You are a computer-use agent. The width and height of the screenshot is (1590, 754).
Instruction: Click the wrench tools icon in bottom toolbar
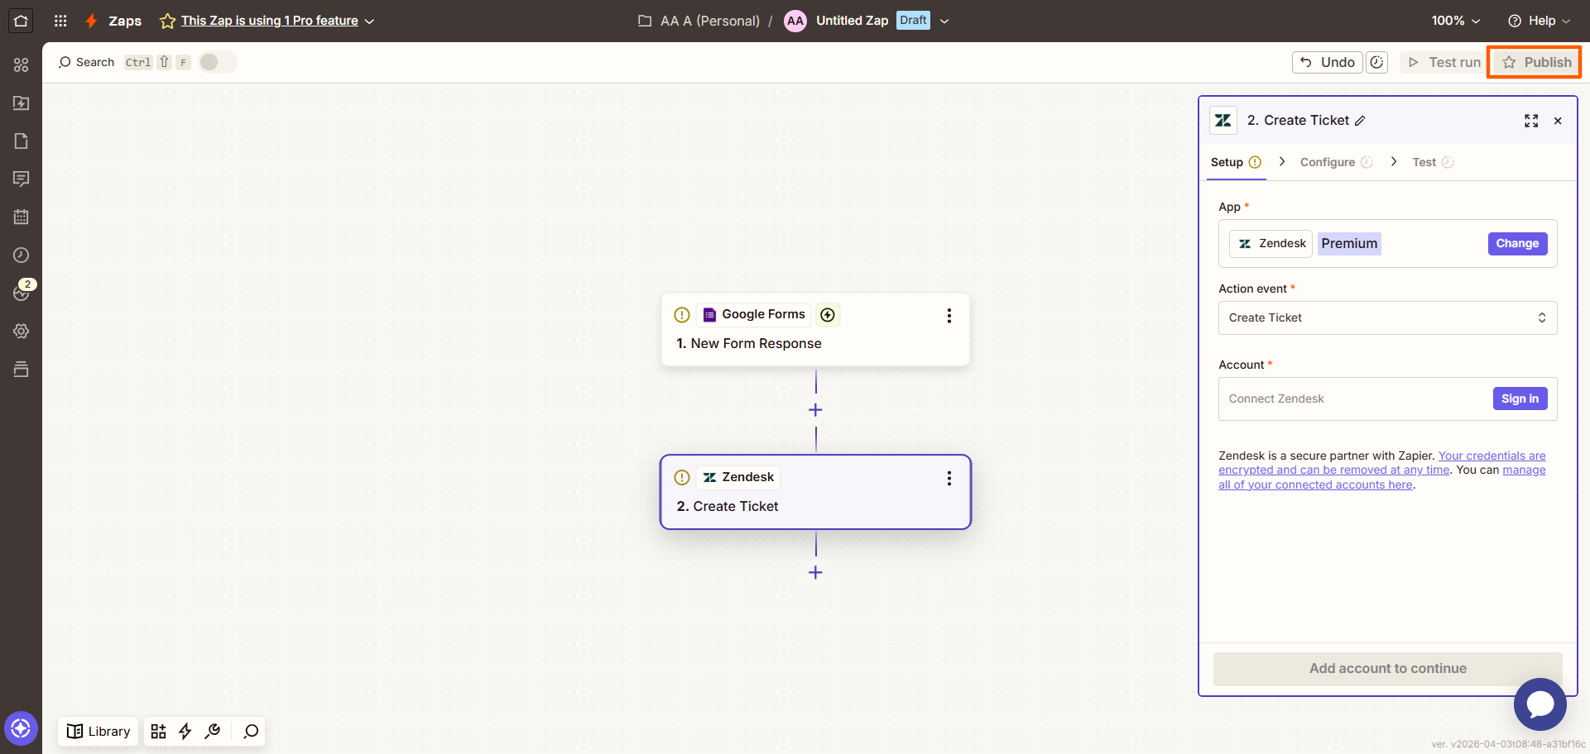pos(213,731)
